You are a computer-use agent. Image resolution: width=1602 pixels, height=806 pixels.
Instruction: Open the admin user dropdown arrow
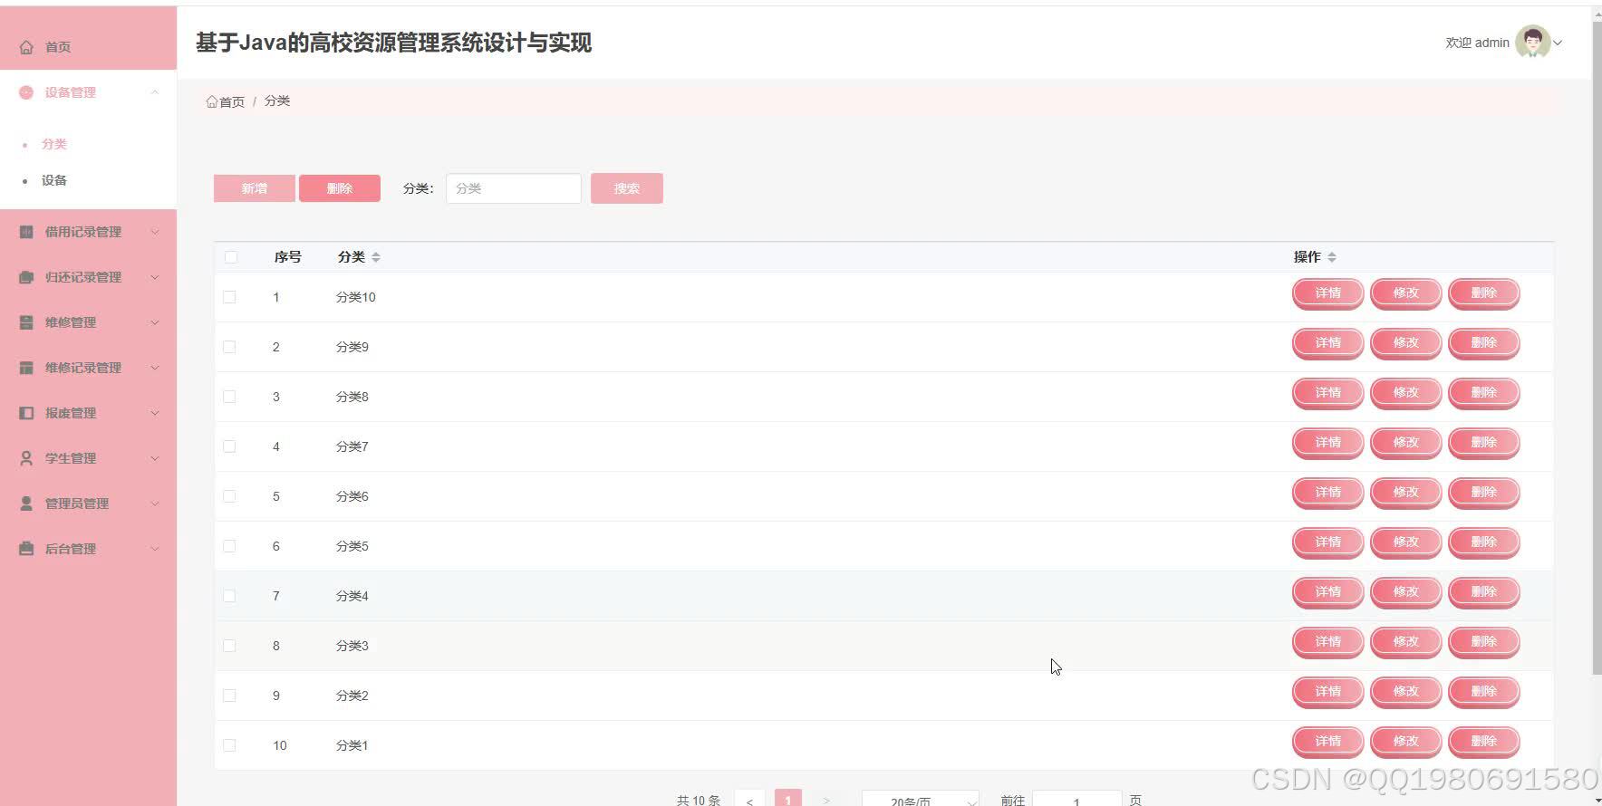[1558, 43]
